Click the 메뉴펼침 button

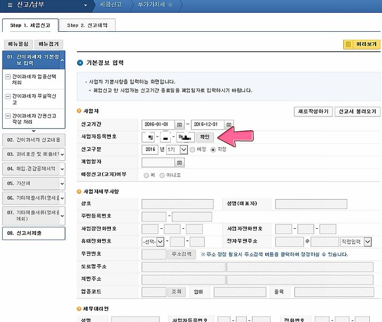pos(18,44)
